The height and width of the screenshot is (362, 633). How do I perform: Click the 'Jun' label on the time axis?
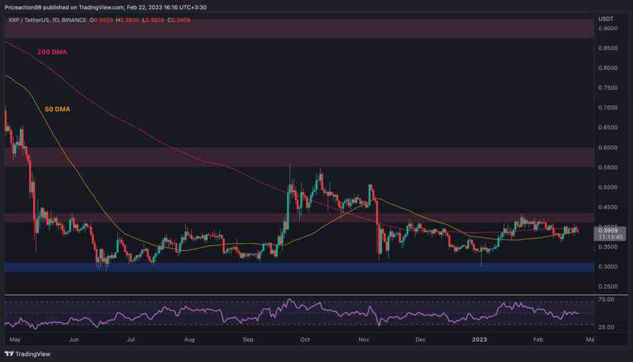tap(74, 339)
